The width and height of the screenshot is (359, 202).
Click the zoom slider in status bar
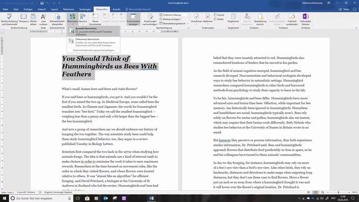click(338, 192)
